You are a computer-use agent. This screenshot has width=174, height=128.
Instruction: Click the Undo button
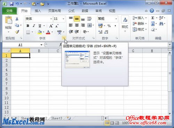pyautogui.click(x=17, y=4)
